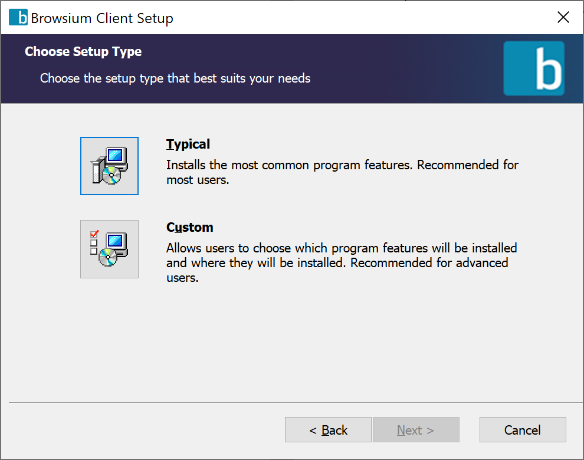
Task: Click the bold Custom heading label
Action: coord(189,227)
